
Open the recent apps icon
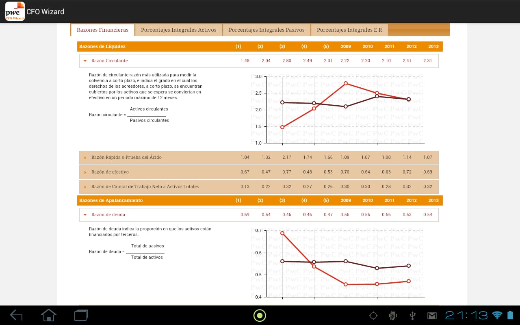pyautogui.click(x=81, y=315)
